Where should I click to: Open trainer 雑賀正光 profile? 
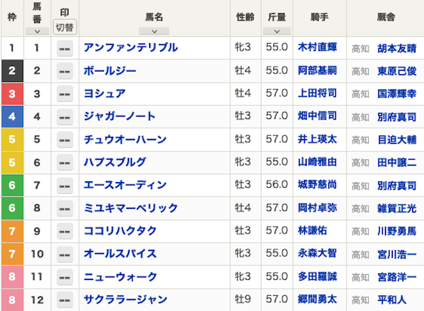397,208
